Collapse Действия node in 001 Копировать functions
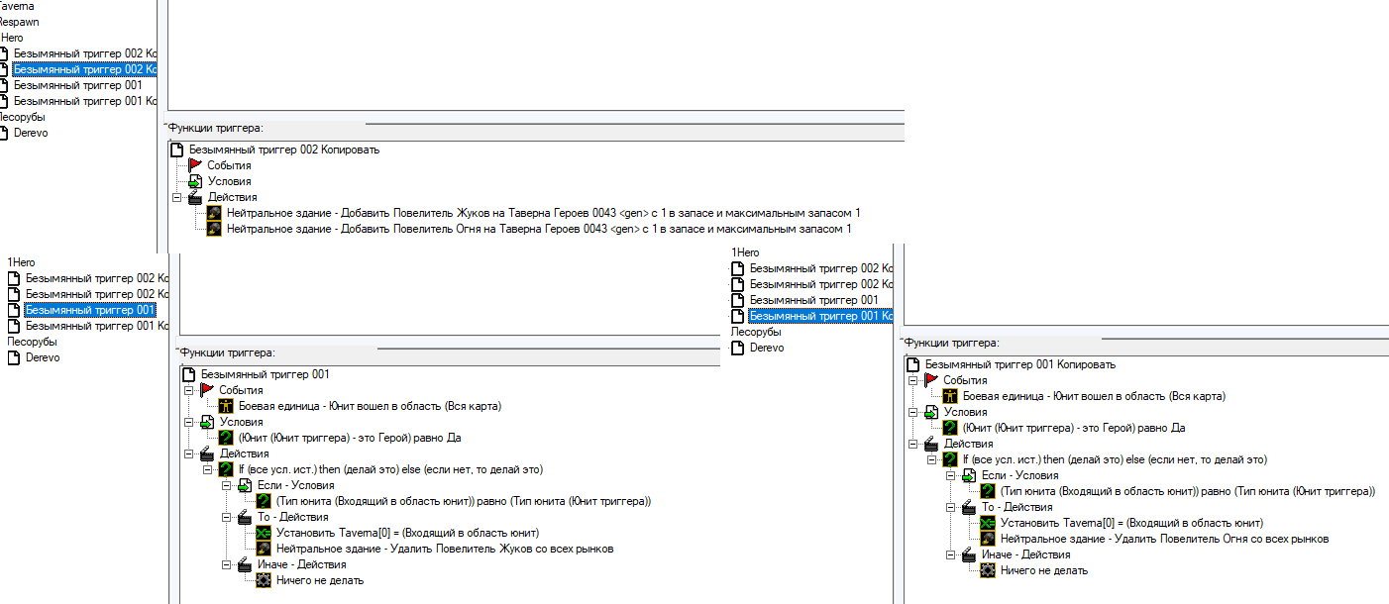Viewport: 1389px width, 604px height. pyautogui.click(x=913, y=444)
